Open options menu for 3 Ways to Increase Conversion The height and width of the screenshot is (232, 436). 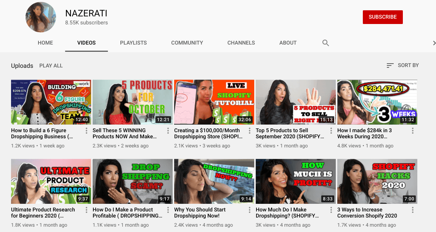pos(413,210)
